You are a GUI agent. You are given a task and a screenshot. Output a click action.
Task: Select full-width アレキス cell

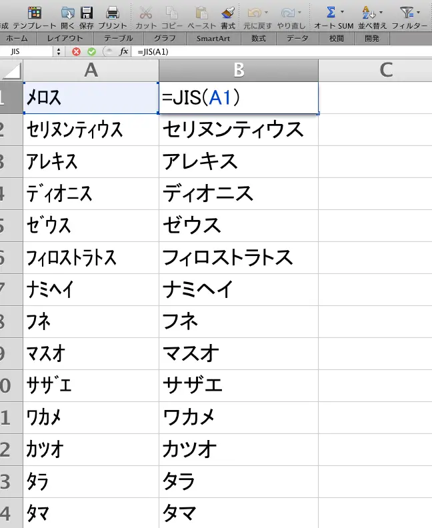pos(239,161)
